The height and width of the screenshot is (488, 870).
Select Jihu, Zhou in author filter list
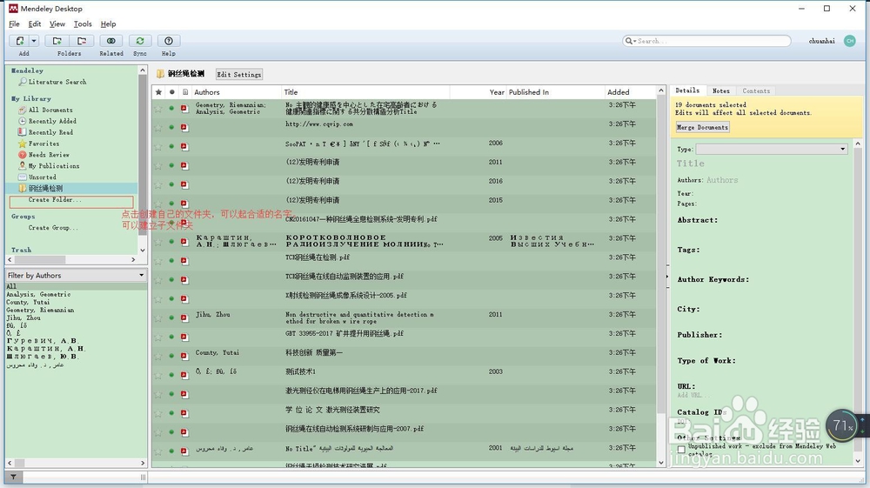click(23, 318)
